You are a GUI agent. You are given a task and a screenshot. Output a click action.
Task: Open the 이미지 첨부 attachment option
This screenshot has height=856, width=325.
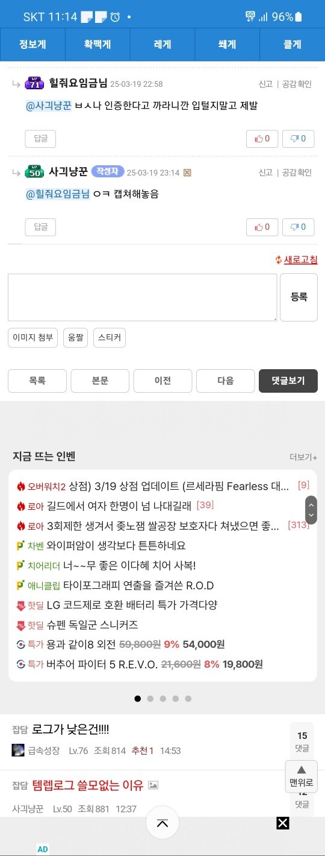(x=33, y=338)
